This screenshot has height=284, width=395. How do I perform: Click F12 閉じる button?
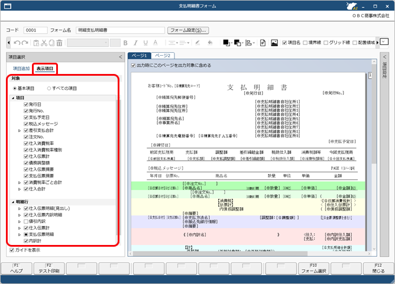[x=378, y=269]
